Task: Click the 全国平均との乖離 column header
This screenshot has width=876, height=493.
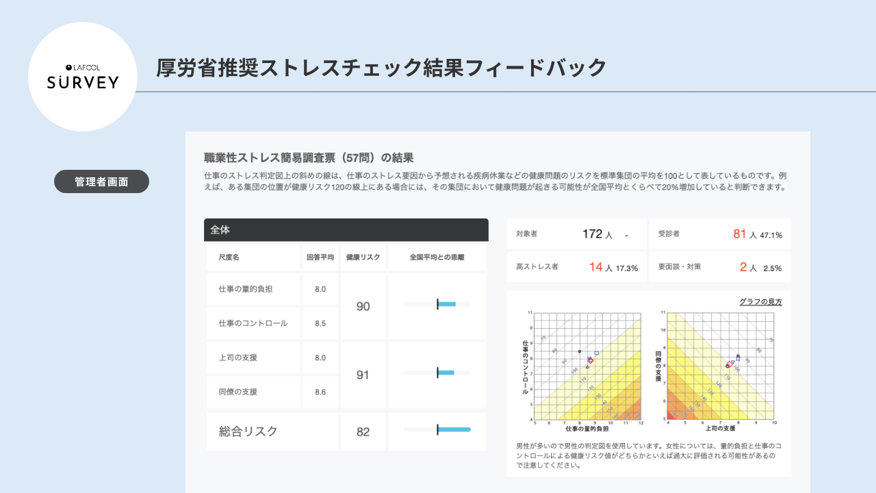Action: pyautogui.click(x=437, y=257)
